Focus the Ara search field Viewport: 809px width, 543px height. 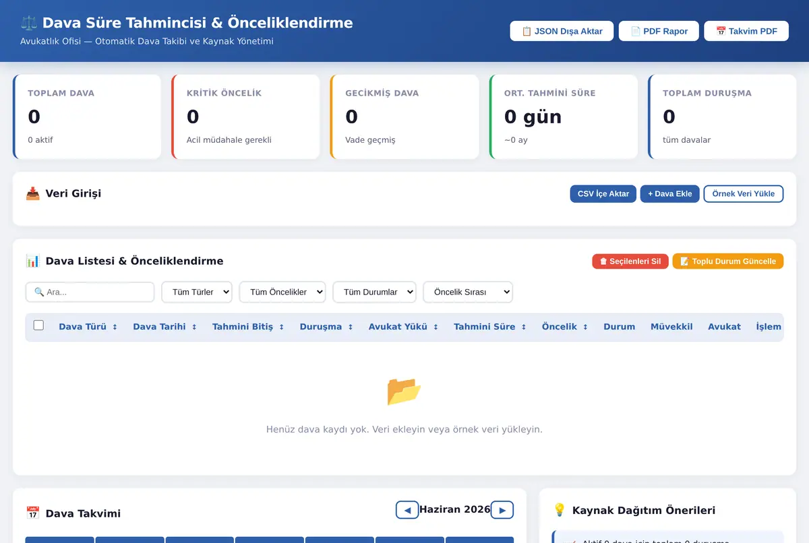point(90,292)
